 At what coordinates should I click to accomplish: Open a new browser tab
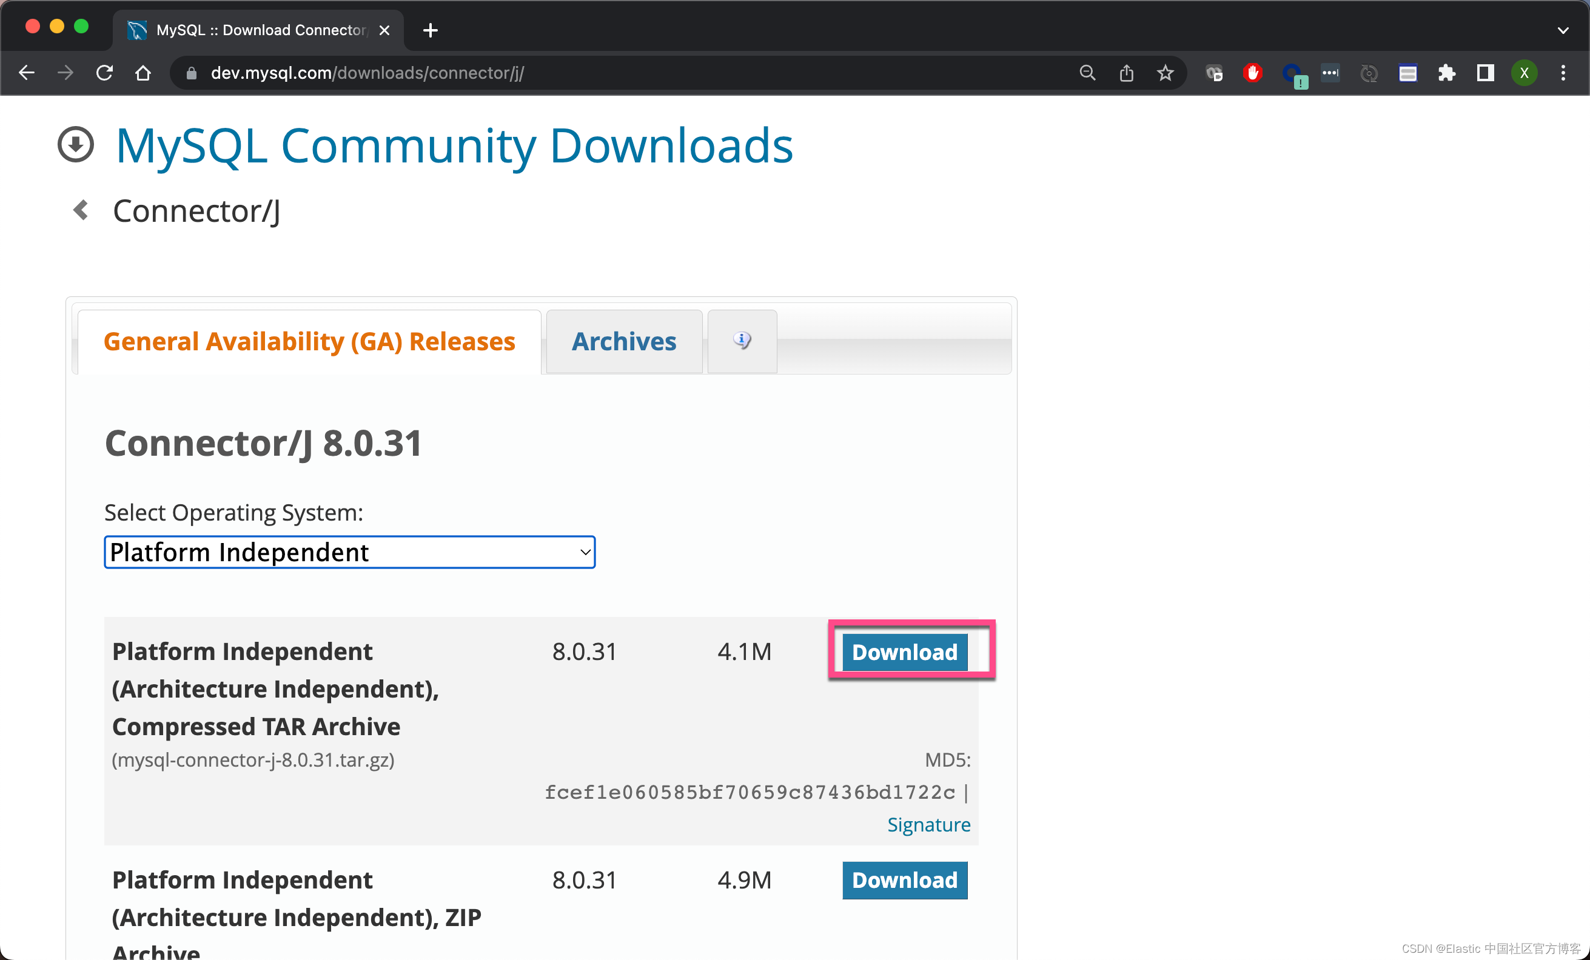pos(431,30)
